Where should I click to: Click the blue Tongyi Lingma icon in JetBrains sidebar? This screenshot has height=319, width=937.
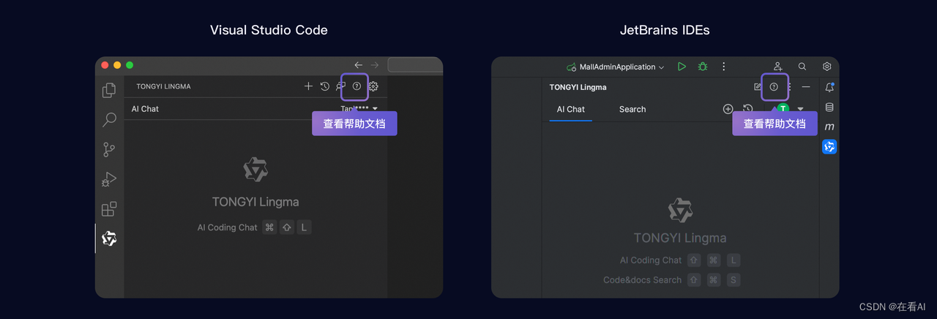[x=829, y=147]
